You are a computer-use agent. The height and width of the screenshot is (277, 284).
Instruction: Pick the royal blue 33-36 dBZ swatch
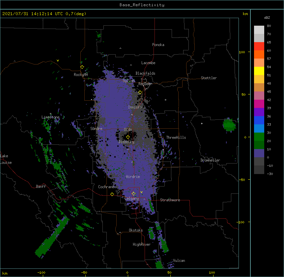point(259,120)
